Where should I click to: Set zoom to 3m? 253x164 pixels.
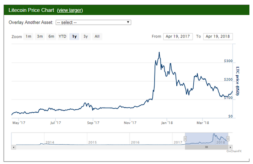click(40, 37)
